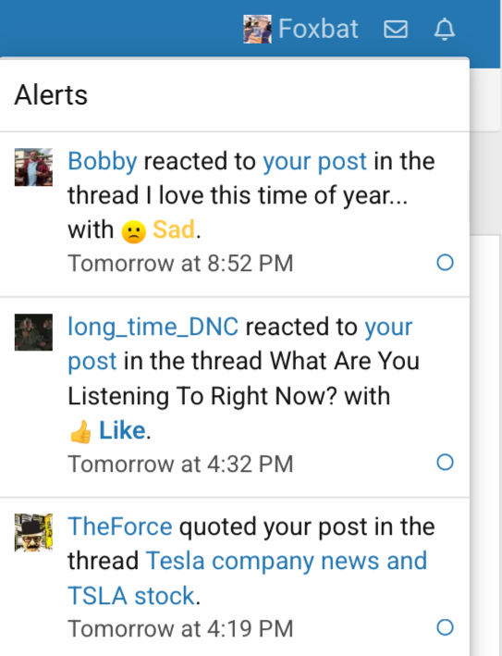Open Bobby's profile link
The width and height of the screenshot is (502, 656).
103,161
